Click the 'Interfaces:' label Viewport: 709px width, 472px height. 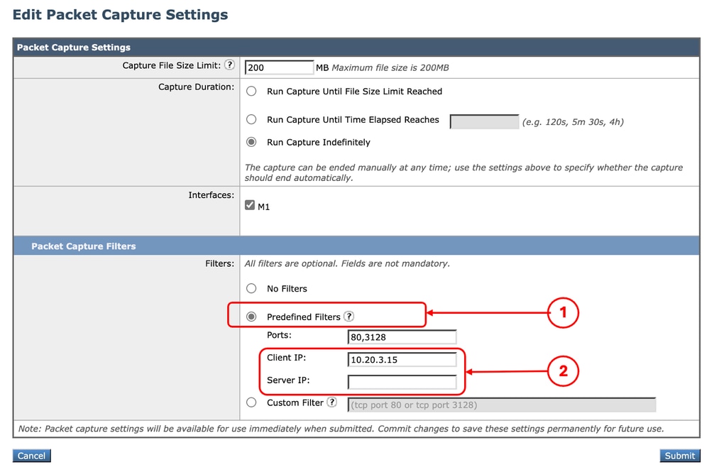tap(211, 195)
